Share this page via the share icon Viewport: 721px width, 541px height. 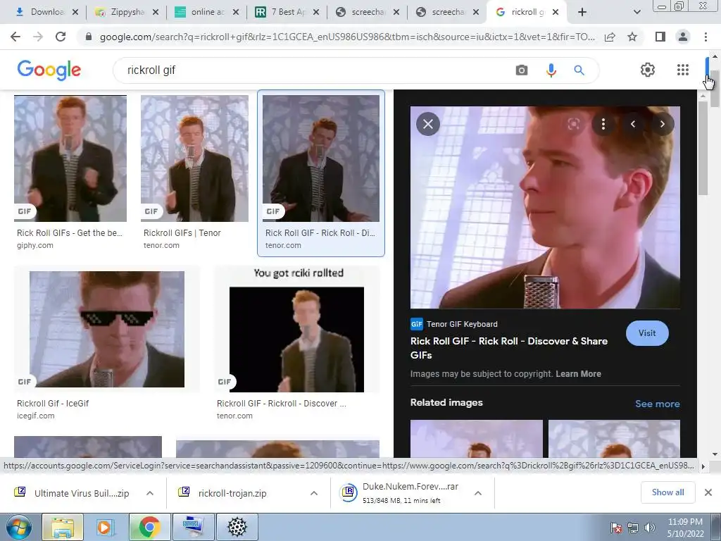pos(610,37)
